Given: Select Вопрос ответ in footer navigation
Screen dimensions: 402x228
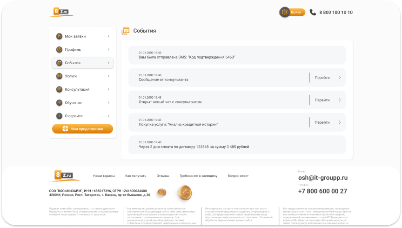Looking at the screenshot, I should point(238,176).
